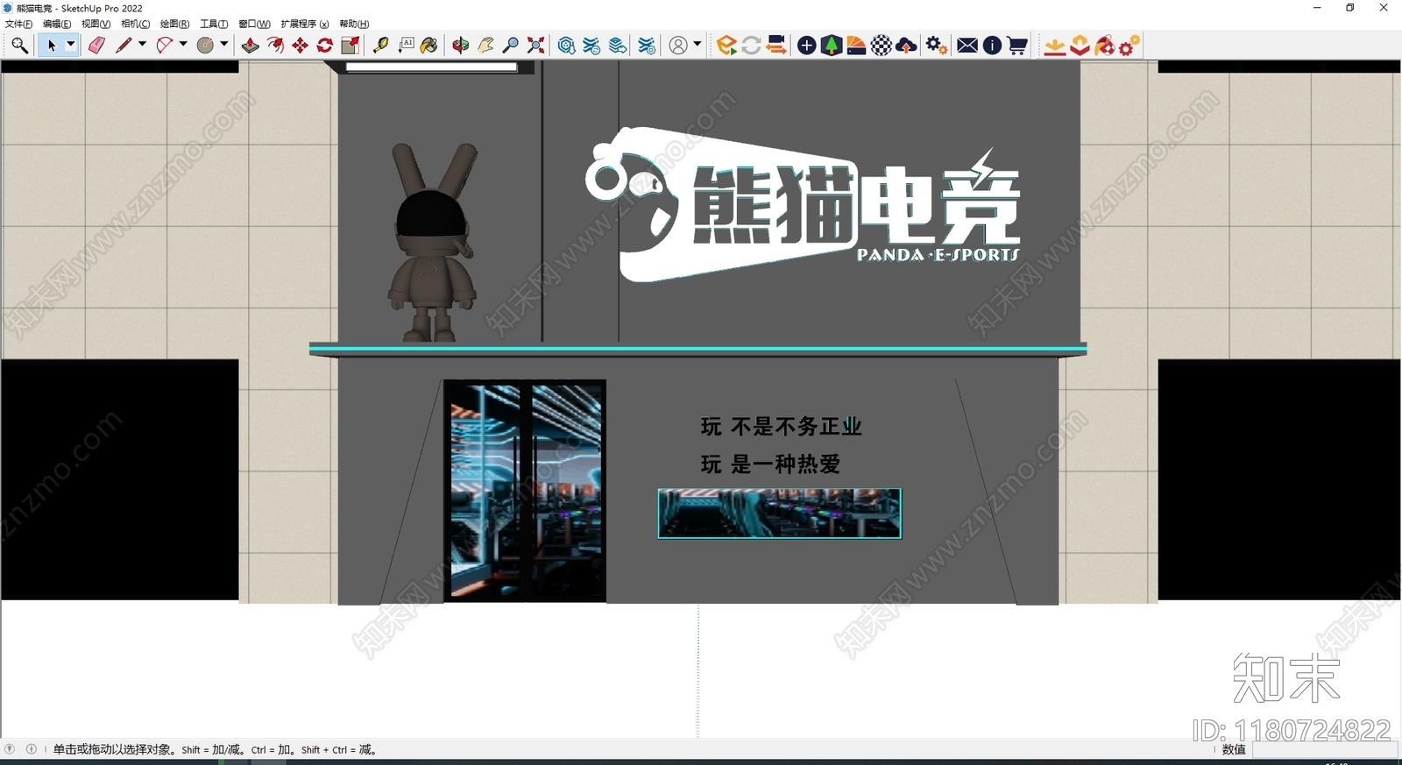Open the 绘图(R) menu
The width and height of the screenshot is (1402, 765).
pyautogui.click(x=174, y=24)
